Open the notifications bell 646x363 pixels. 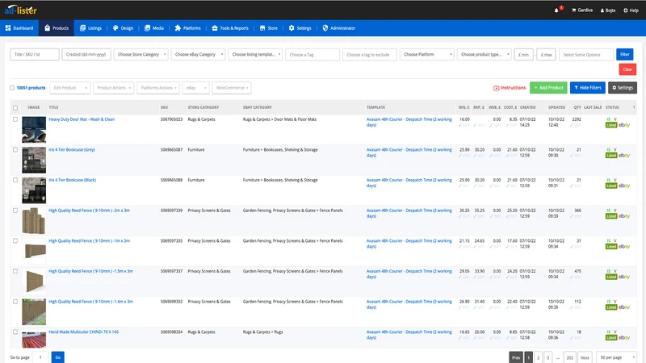556,10
